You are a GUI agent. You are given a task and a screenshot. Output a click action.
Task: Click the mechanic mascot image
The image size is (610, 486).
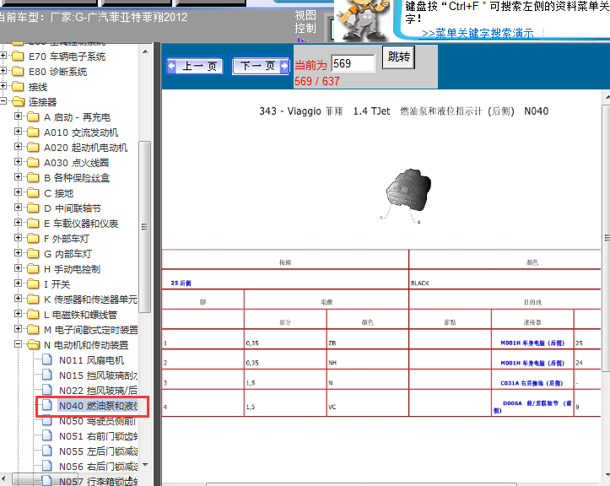point(363,20)
